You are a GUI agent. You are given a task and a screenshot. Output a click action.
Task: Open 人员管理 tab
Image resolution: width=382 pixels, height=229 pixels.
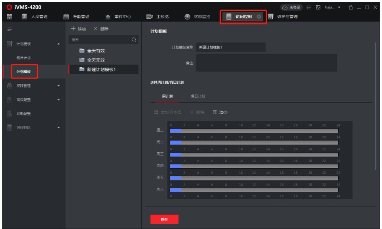35,16
